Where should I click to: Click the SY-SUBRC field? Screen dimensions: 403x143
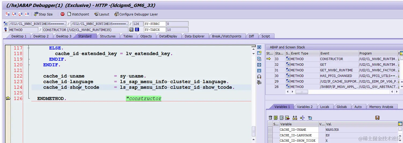point(155,24)
